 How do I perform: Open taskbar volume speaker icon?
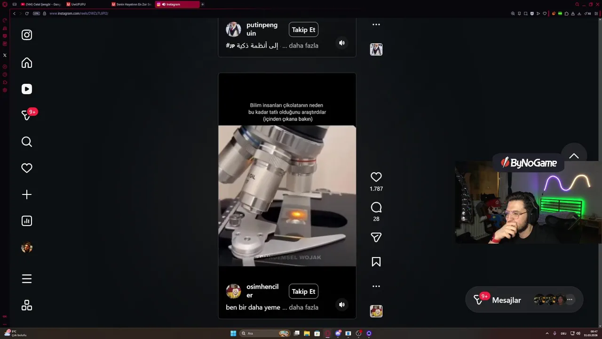[578, 333]
